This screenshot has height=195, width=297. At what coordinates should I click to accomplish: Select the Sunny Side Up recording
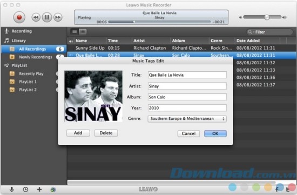pyautogui.click(x=90, y=48)
